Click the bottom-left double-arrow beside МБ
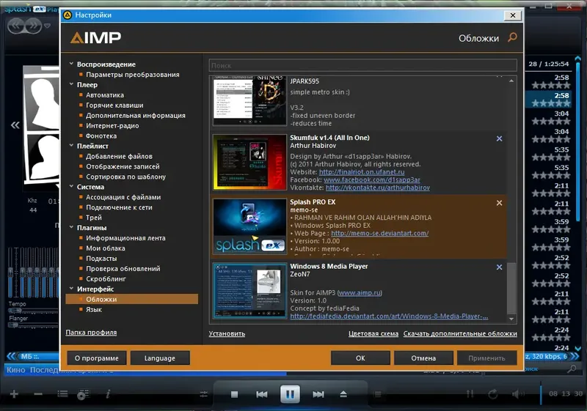Image resolution: width=587 pixels, height=411 pixels. click(11, 356)
